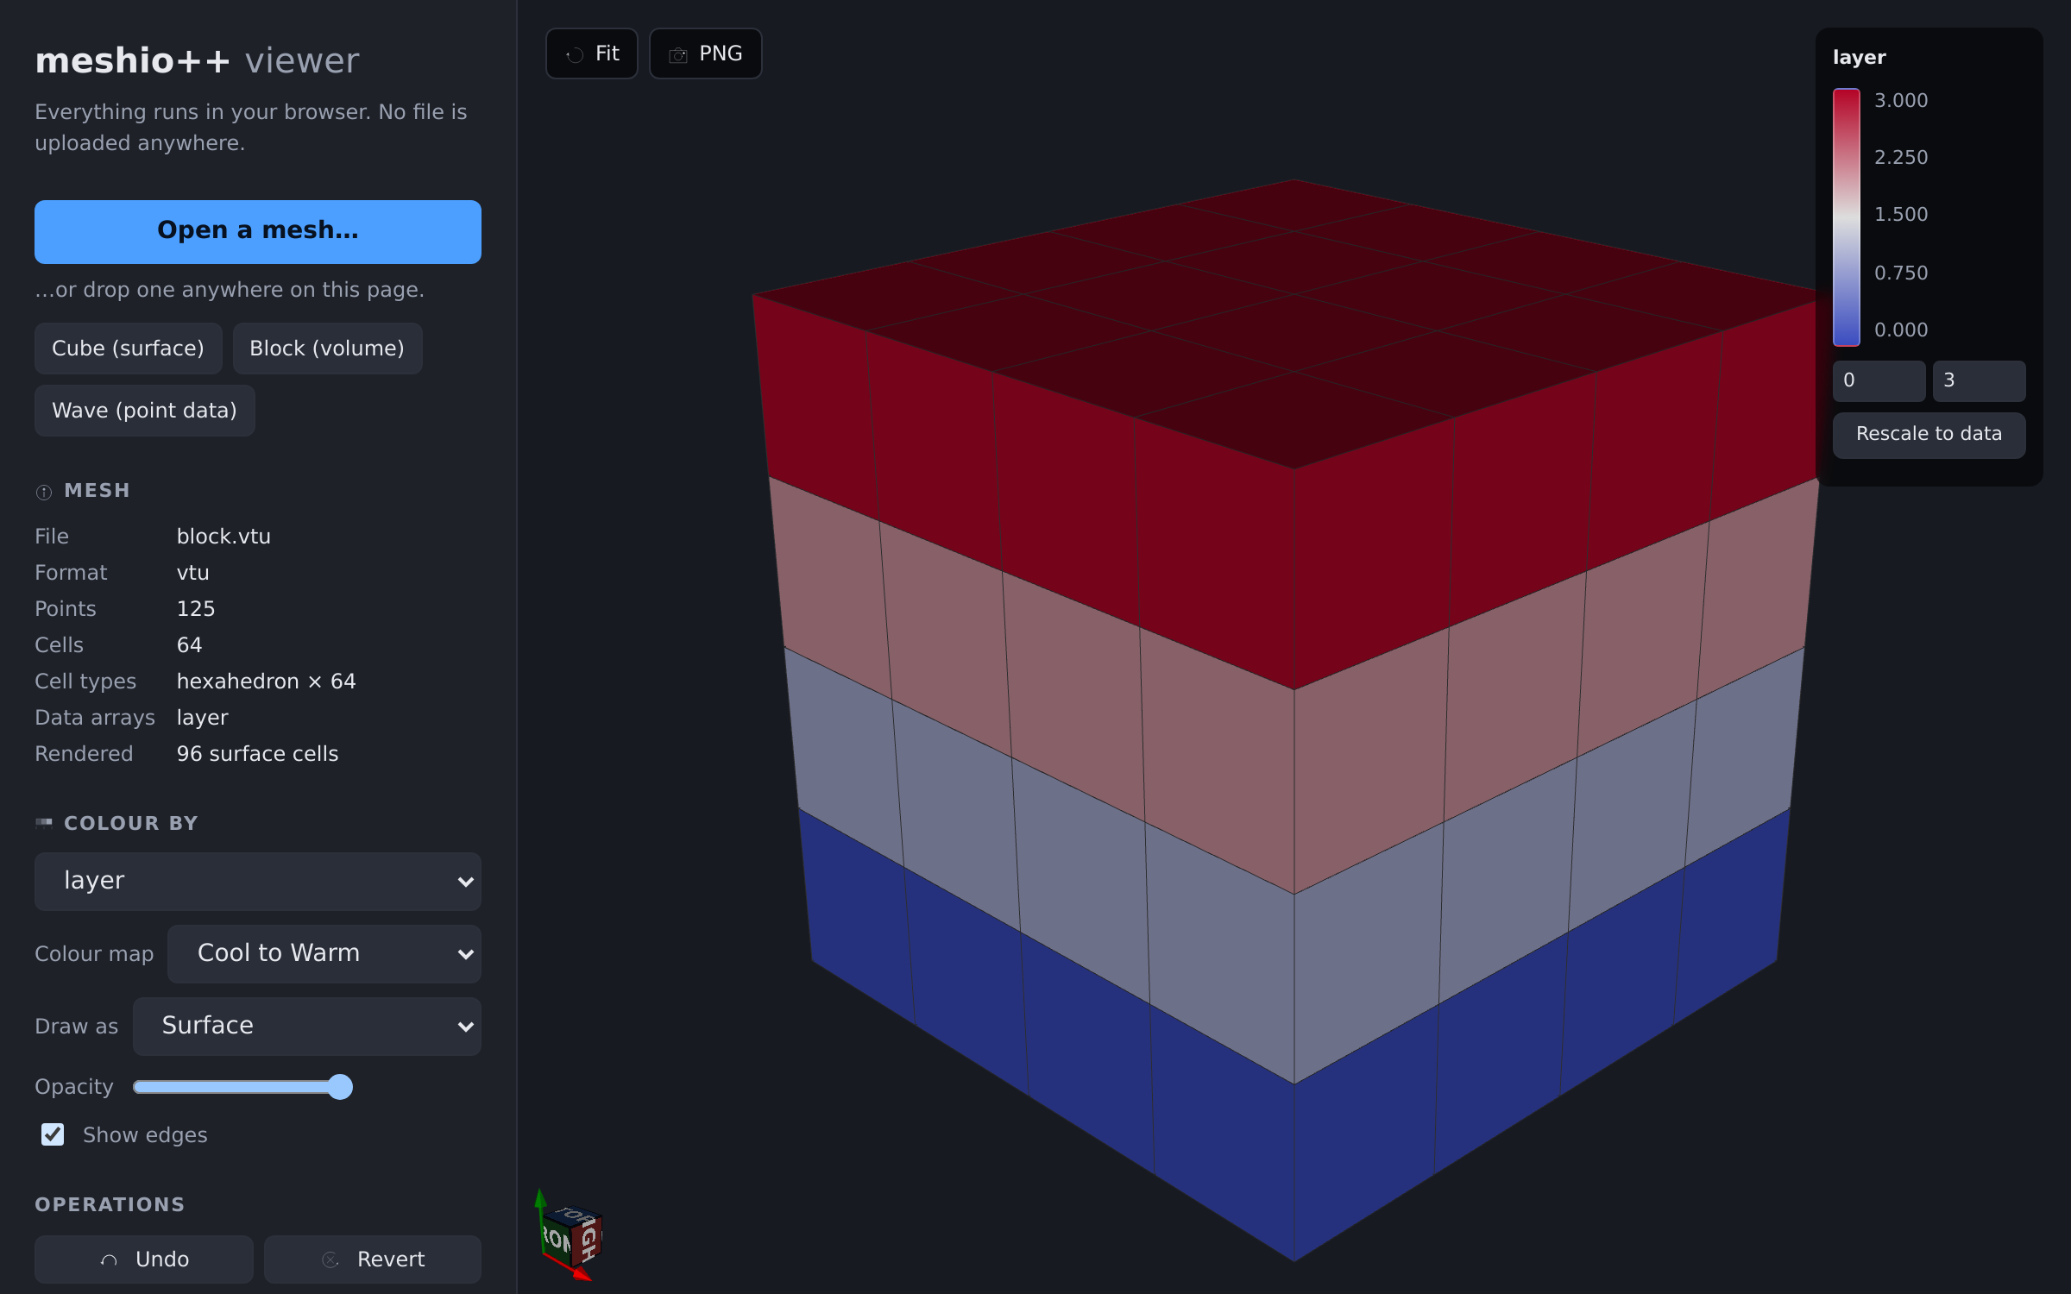Click the OPERATIONS section heading

(110, 1204)
